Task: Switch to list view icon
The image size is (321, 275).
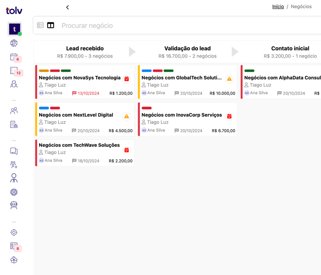Action: click(40, 25)
